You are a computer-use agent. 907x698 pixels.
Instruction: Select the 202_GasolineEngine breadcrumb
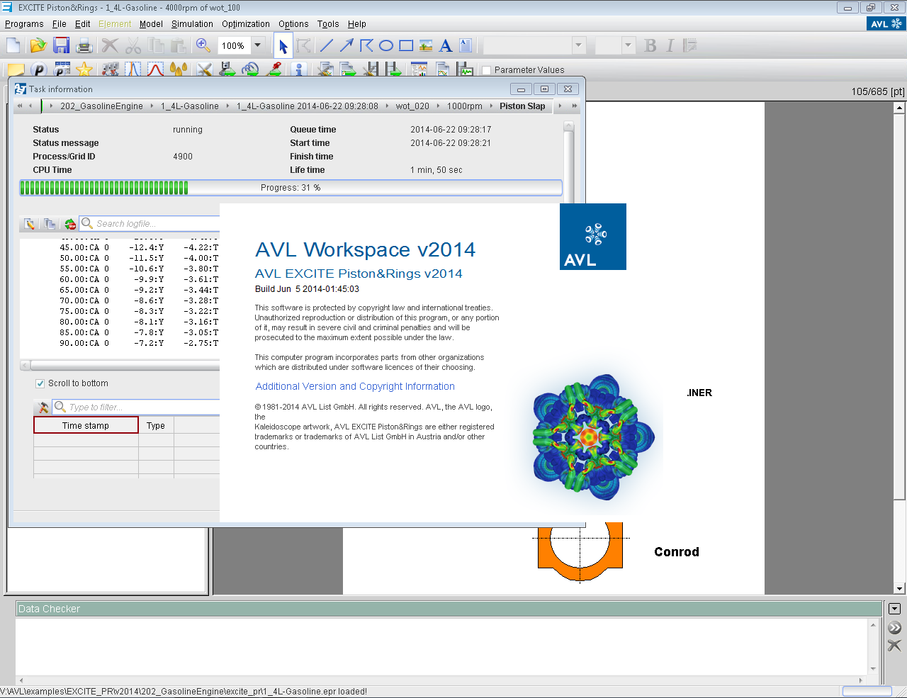pos(101,106)
